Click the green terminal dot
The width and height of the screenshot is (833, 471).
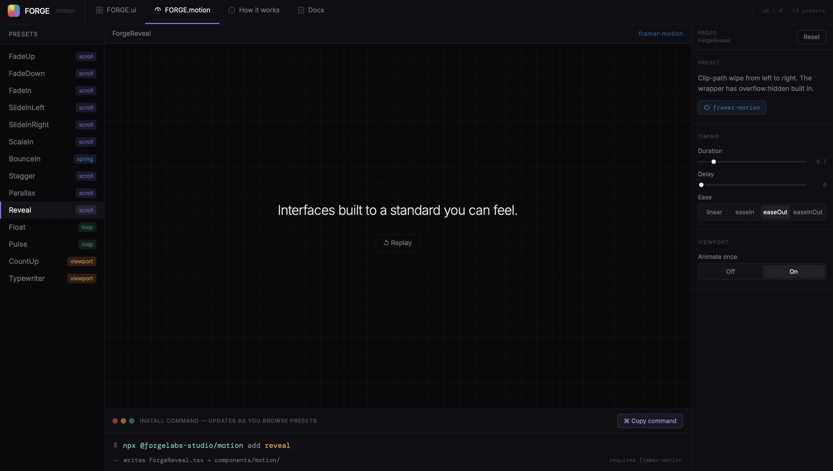coord(132,421)
